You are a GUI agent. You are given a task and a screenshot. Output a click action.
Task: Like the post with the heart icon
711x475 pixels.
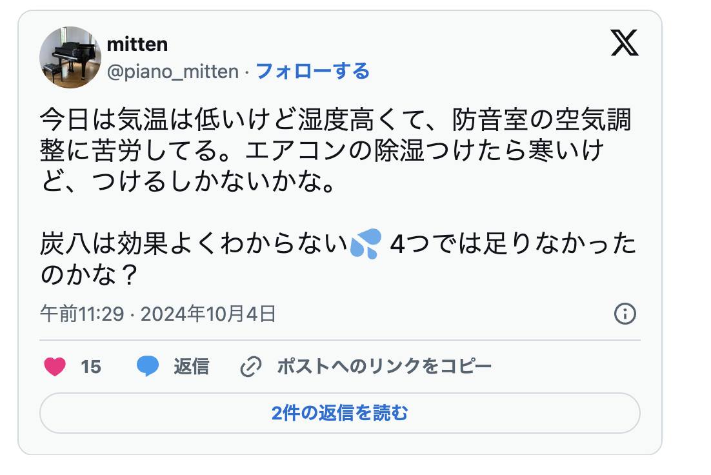point(55,367)
